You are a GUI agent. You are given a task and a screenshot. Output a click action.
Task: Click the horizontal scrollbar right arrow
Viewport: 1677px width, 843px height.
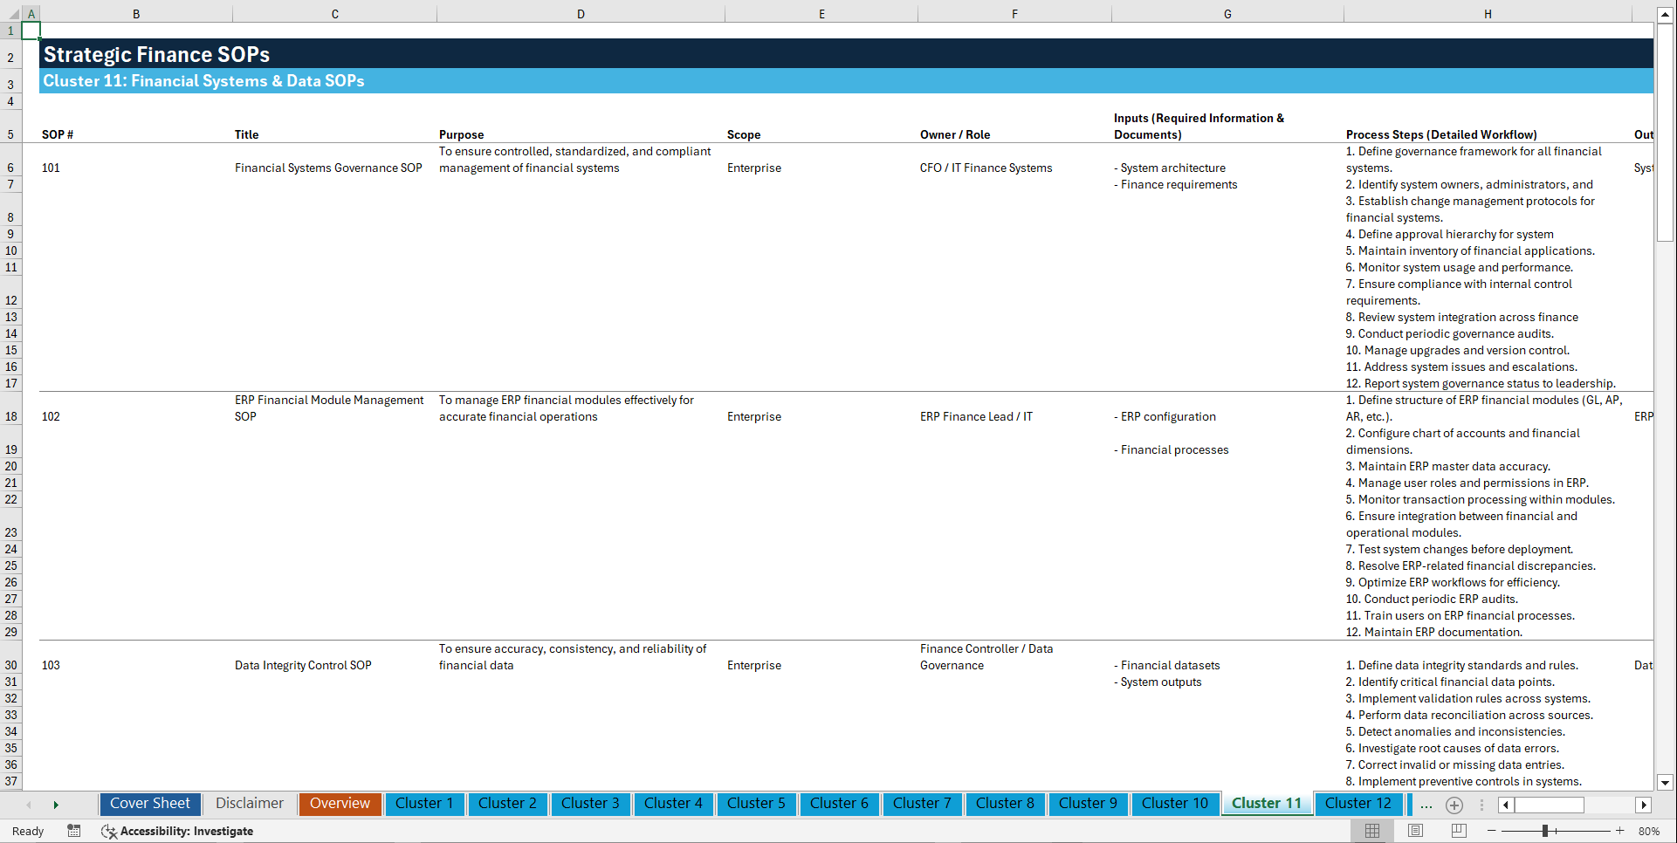coord(1644,805)
